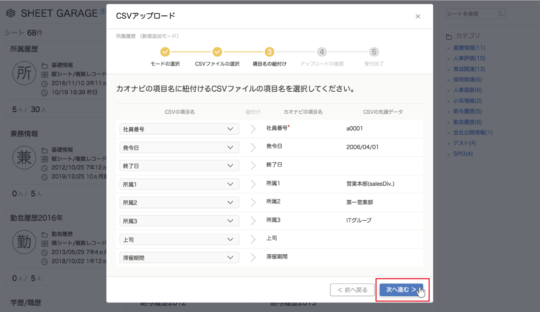The image size is (540, 312).
Task: Click the 勤 sheet circle icon
Action: 24,242
